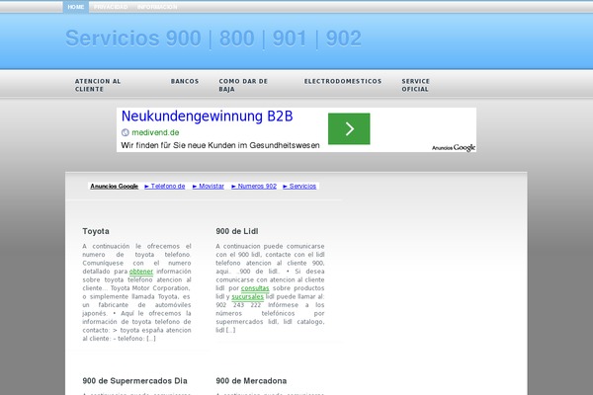Open the ATENCION AL CLIENTE category
Viewport: 593px width, 395px height.
pyautogui.click(x=98, y=85)
